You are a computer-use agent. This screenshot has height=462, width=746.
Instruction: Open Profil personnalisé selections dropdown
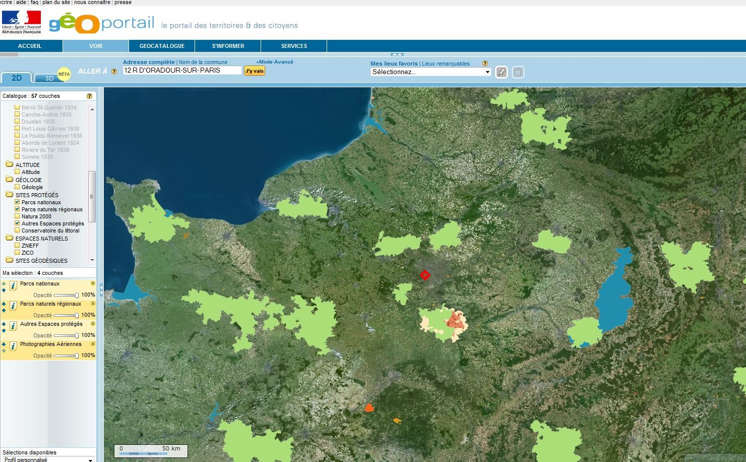(48, 459)
